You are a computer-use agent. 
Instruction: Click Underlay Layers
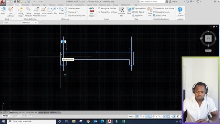tap(72, 8)
